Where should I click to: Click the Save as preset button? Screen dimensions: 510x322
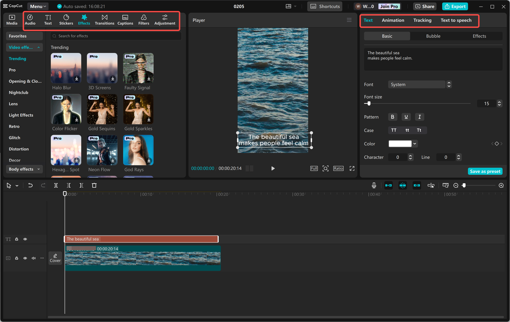(x=485, y=171)
